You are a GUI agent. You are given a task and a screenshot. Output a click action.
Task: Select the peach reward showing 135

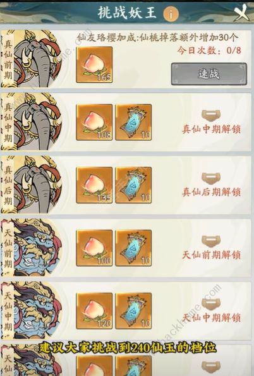point(94,185)
